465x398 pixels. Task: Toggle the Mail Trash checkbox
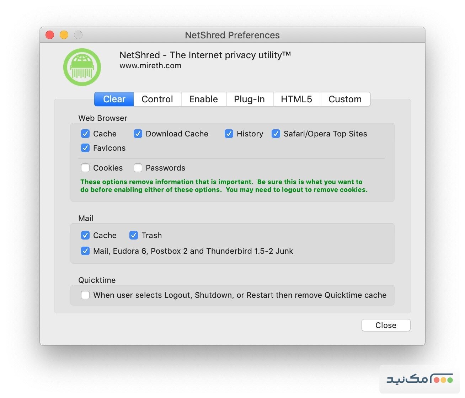point(134,235)
